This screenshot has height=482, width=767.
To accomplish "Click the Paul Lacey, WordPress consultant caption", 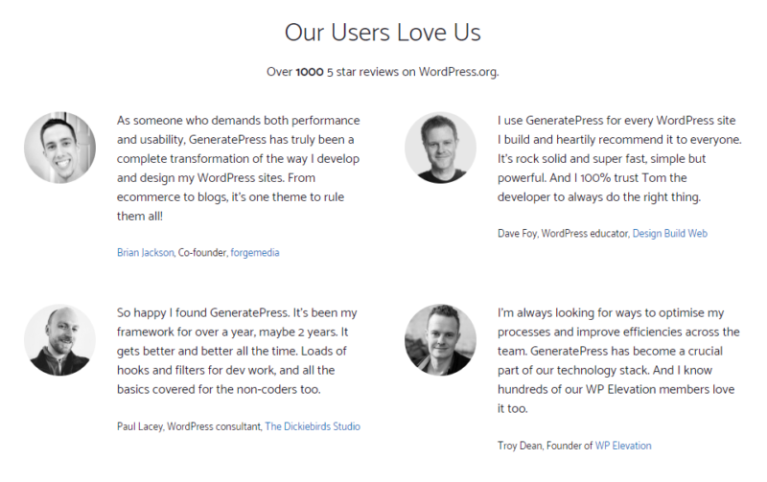I will click(x=189, y=426).
